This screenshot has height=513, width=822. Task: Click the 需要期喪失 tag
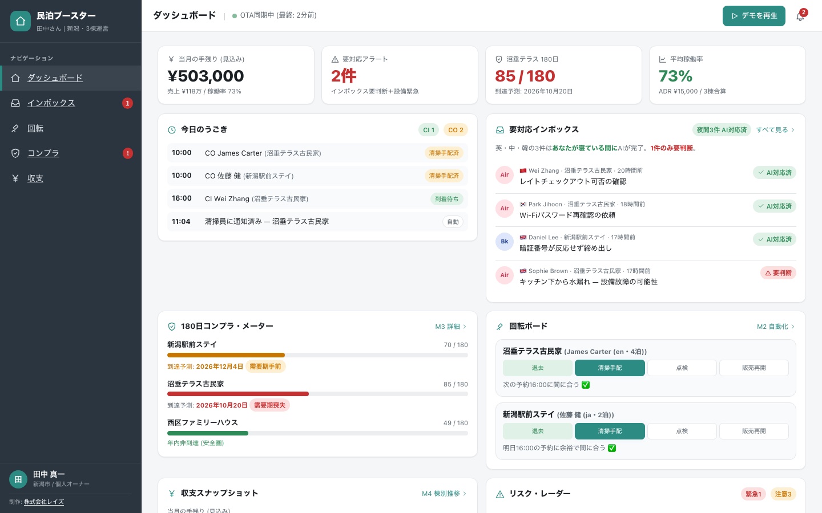[x=270, y=405]
